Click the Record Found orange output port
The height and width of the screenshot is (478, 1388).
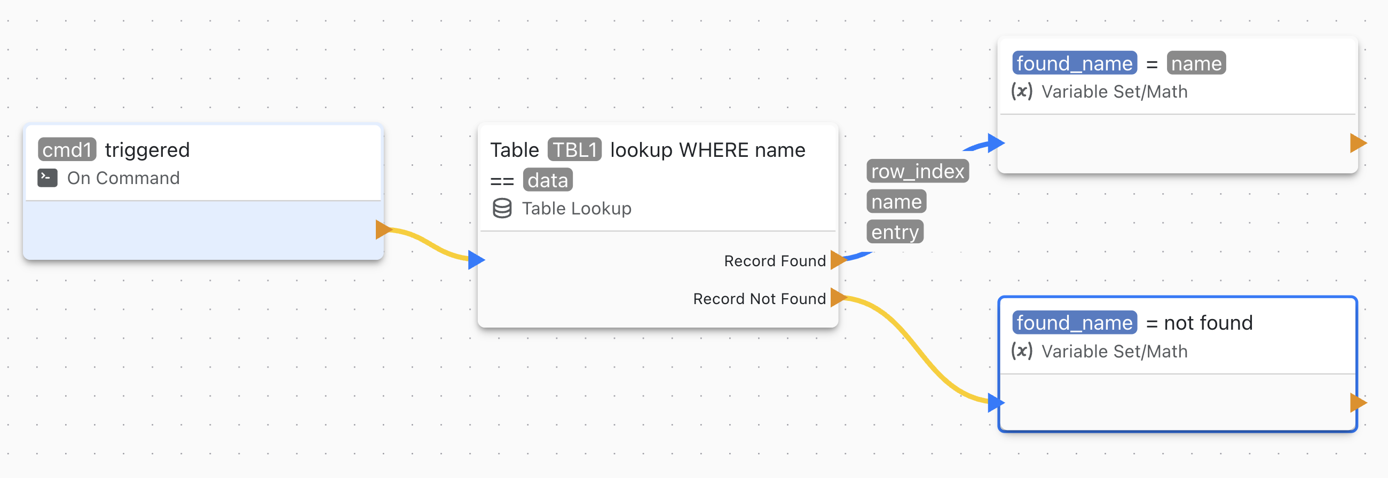point(838,260)
